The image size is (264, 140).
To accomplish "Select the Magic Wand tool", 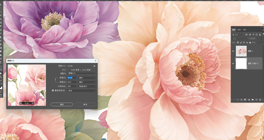I will pyautogui.click(x=1, y=16).
